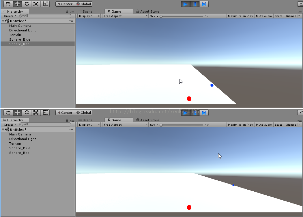Screen dimensions: 303x217
Task: Pause playback in the upper editor
Action: (x=195, y=4)
